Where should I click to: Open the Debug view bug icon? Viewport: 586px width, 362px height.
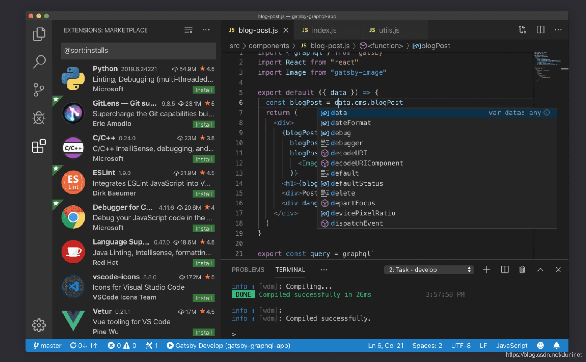click(39, 118)
